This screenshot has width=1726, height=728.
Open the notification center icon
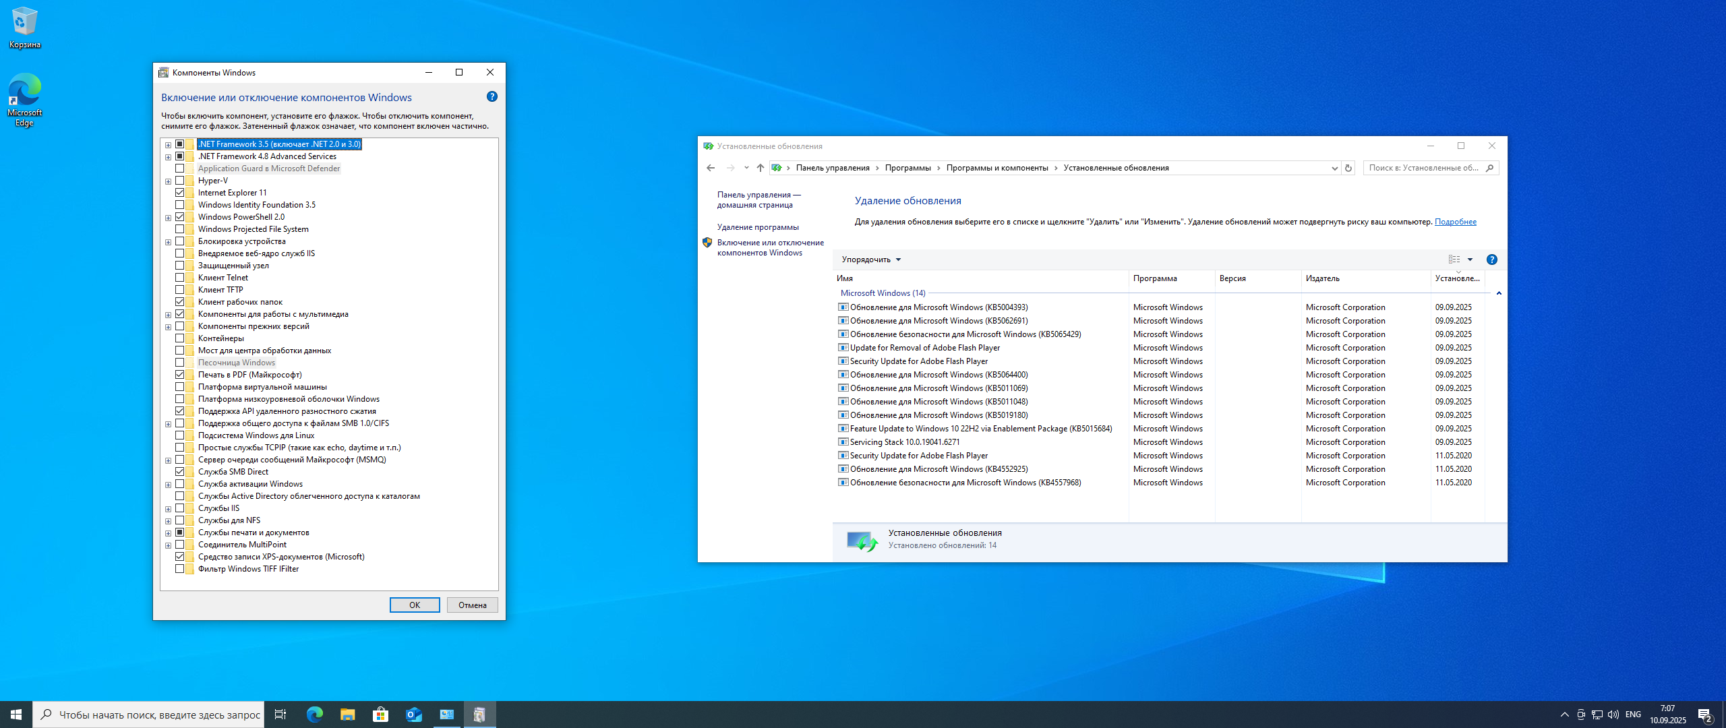(1705, 715)
